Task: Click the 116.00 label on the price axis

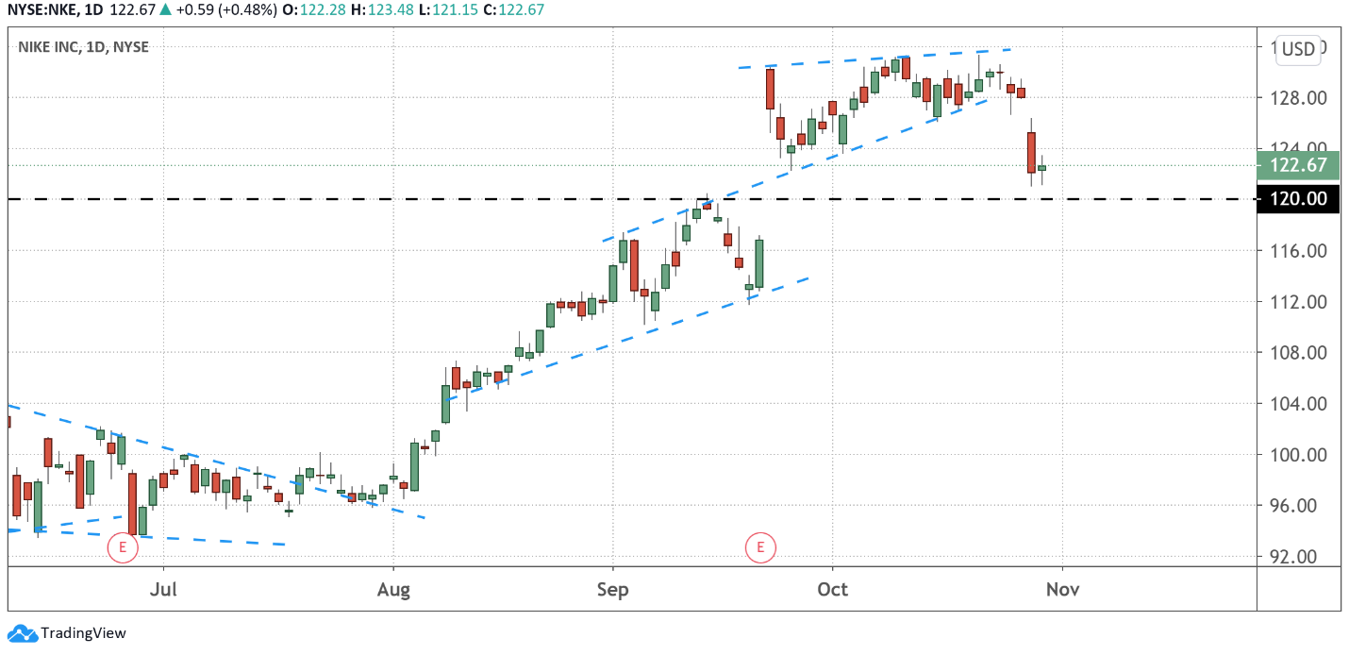Action: point(1298,251)
